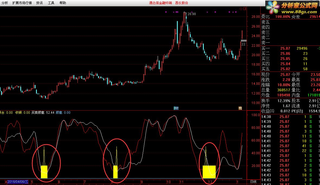Image resolution: width=320 pixels, height=185 pixels.
Task: Click the 收银: 0.00 indicator value
Action: click(x=22, y=113)
